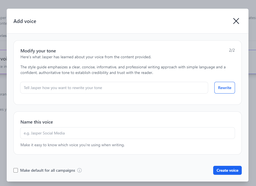Toggle off Make default for all campaigns
The image size is (256, 186).
(x=16, y=170)
